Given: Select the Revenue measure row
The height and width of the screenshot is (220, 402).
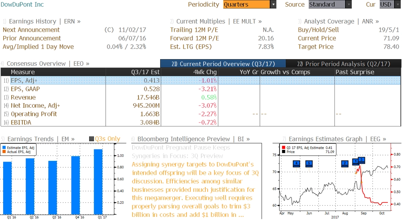Looking at the screenshot, I should [201, 97].
